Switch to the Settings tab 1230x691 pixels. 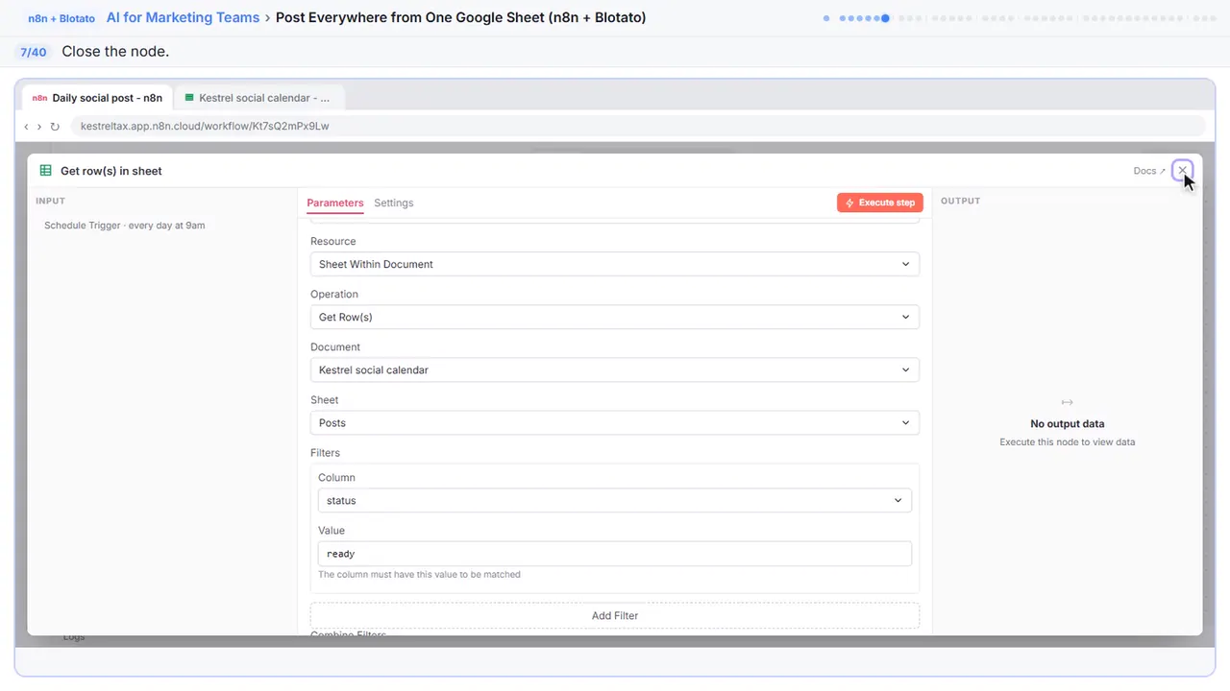click(394, 203)
